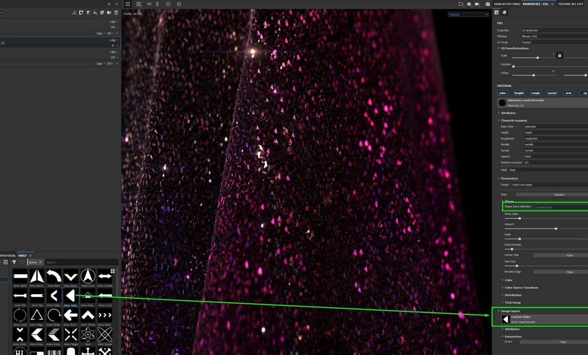Image resolution: width=588 pixels, height=355 pixels.
Task: Click the camera screenshot icon
Action: (487, 4)
